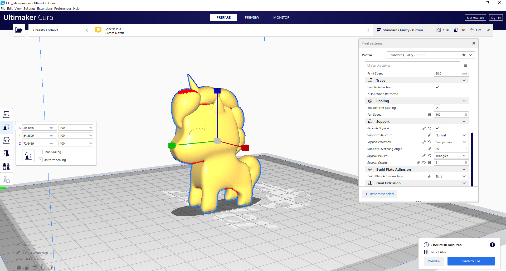Click the Support Density value field

click(x=451, y=162)
